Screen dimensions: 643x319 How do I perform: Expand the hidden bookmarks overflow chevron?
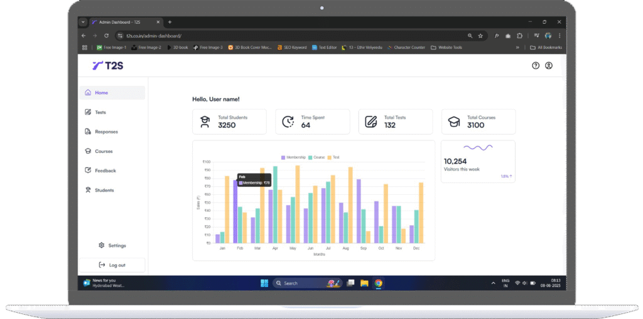tap(517, 47)
